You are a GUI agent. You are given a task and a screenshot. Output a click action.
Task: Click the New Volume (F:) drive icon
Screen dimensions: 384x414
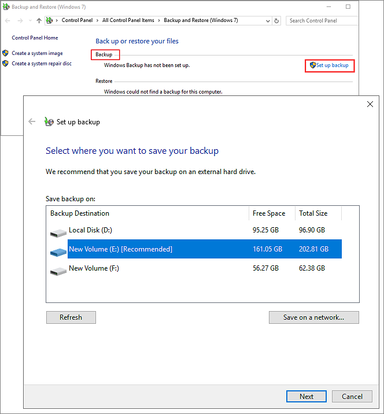(x=58, y=271)
